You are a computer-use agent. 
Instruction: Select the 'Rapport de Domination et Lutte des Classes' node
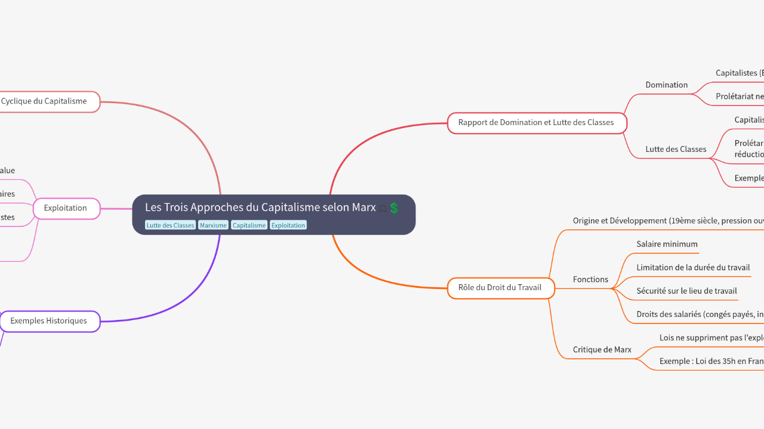[537, 123]
